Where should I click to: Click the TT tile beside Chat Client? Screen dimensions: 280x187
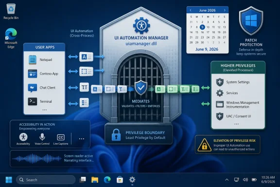84,87
